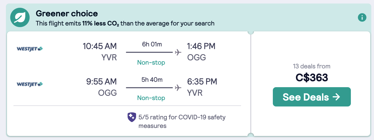This screenshot has width=374, height=140.
Task: Click the 5/5 rating COVID-19 safety text
Action: [182, 121]
